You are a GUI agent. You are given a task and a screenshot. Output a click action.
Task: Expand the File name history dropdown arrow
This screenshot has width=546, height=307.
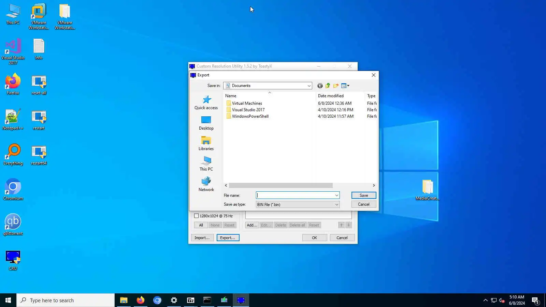336,195
